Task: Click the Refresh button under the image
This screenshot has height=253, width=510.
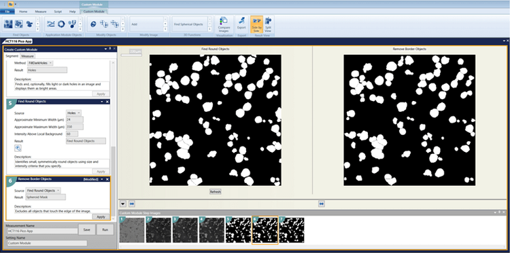Action: 216,192
